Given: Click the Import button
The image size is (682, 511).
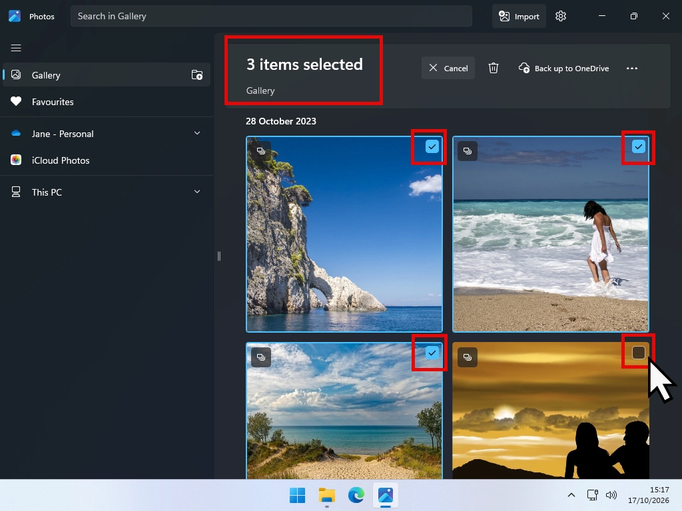Looking at the screenshot, I should click(519, 16).
